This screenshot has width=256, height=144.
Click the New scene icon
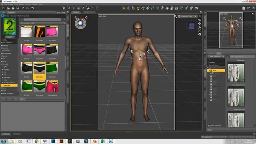(x=3, y=8)
